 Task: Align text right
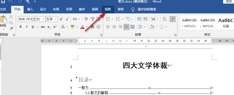(120, 27)
